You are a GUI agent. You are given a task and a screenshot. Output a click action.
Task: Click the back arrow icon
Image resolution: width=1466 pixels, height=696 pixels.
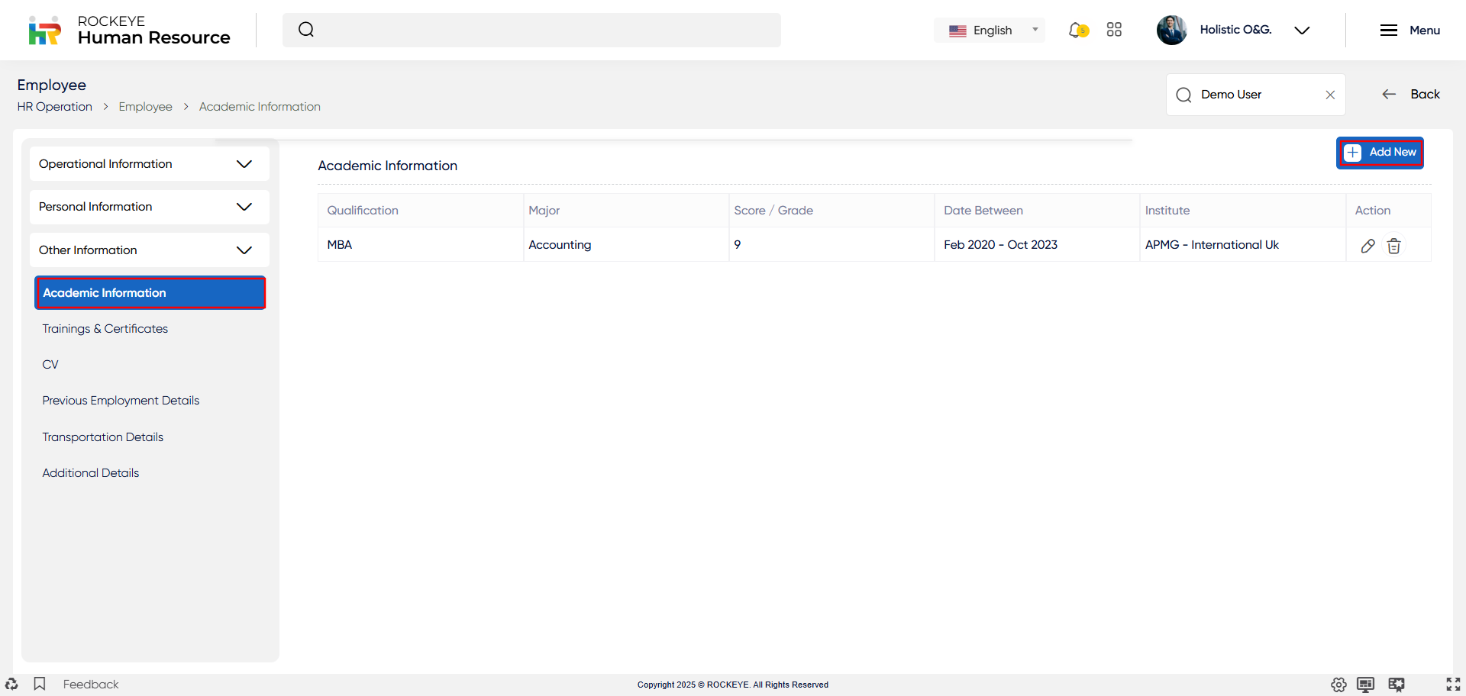(x=1389, y=94)
